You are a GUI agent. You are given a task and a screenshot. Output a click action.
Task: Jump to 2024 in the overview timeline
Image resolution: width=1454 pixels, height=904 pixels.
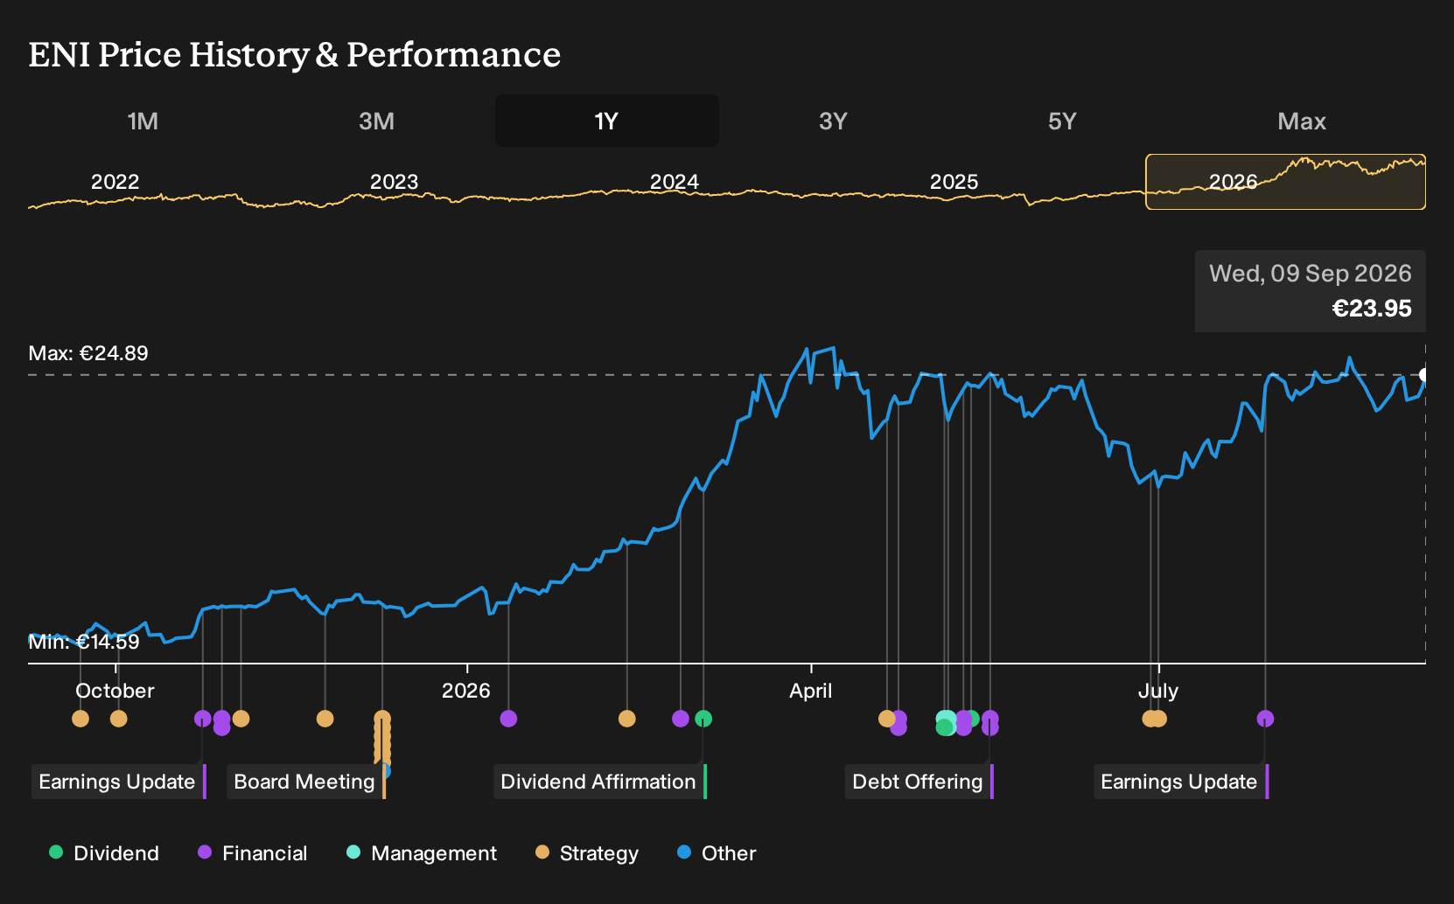(675, 182)
